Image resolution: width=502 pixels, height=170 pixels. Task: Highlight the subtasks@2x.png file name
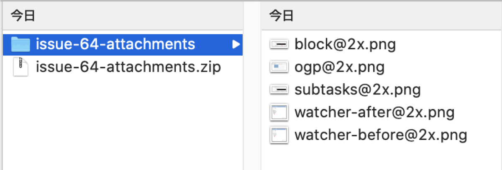coord(358,90)
